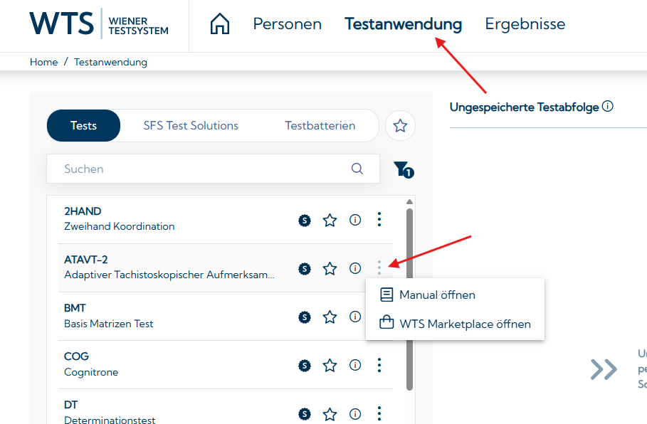Switch to the Tests tab

tap(83, 125)
